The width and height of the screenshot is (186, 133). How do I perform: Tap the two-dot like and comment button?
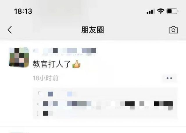169,78
